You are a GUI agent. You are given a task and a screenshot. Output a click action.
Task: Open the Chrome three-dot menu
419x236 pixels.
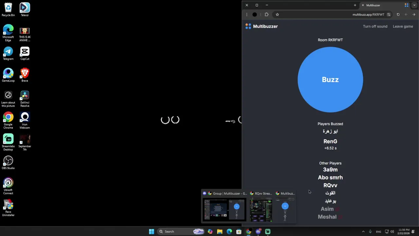(247, 14)
